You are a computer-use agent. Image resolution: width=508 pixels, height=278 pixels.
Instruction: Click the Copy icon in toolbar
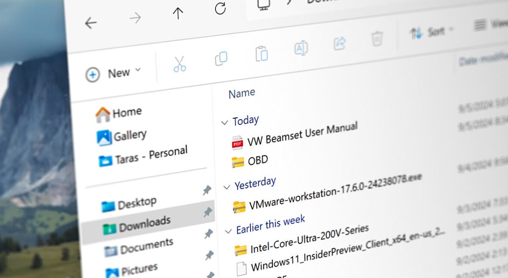click(221, 58)
